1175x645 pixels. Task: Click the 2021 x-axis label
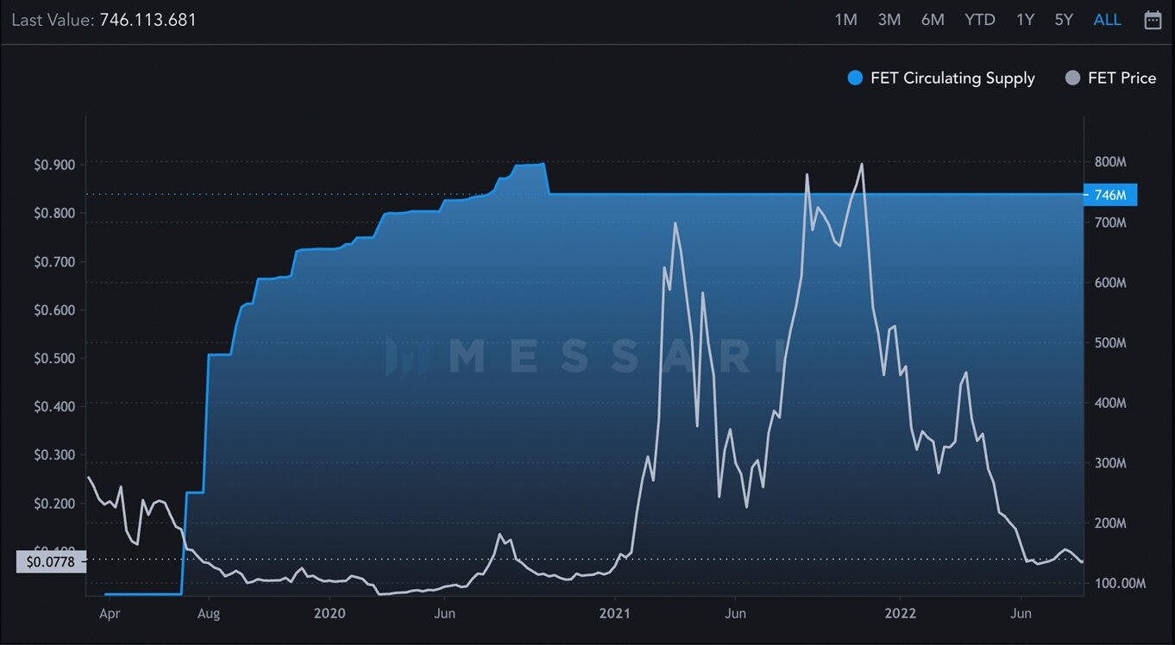pos(615,614)
